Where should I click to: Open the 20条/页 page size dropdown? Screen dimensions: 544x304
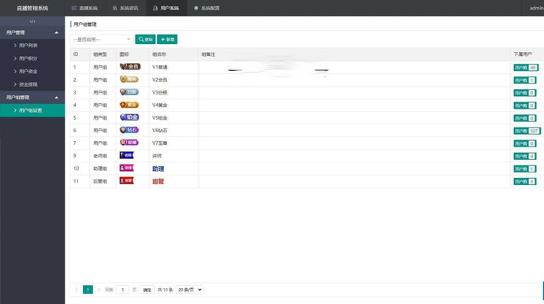click(x=189, y=290)
